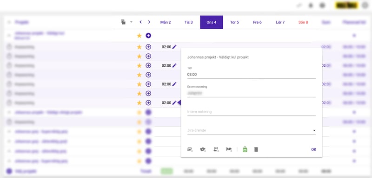Focus the Intern notering field
Viewport: 372px width, 178px height.
[252, 112]
